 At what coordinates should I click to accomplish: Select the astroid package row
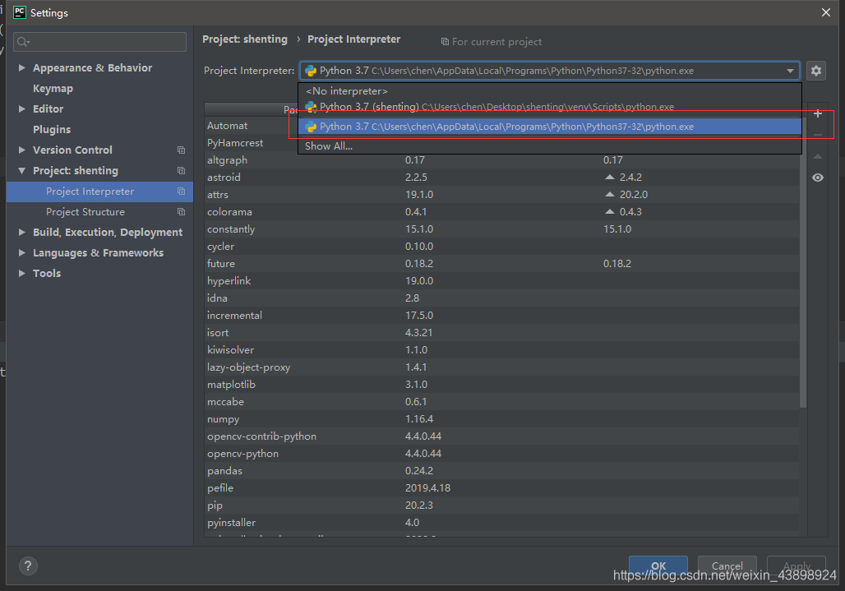(501, 178)
